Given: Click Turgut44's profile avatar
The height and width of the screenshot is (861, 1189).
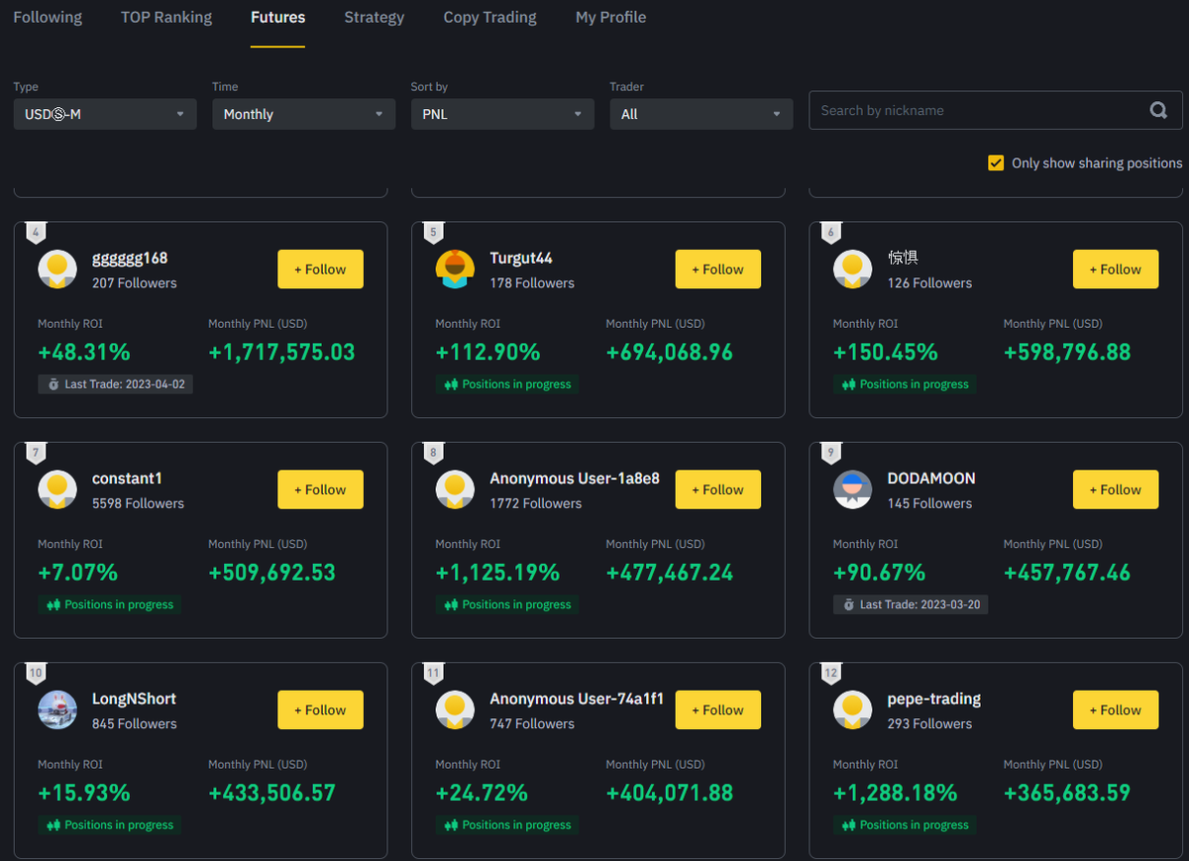Looking at the screenshot, I should pyautogui.click(x=455, y=269).
